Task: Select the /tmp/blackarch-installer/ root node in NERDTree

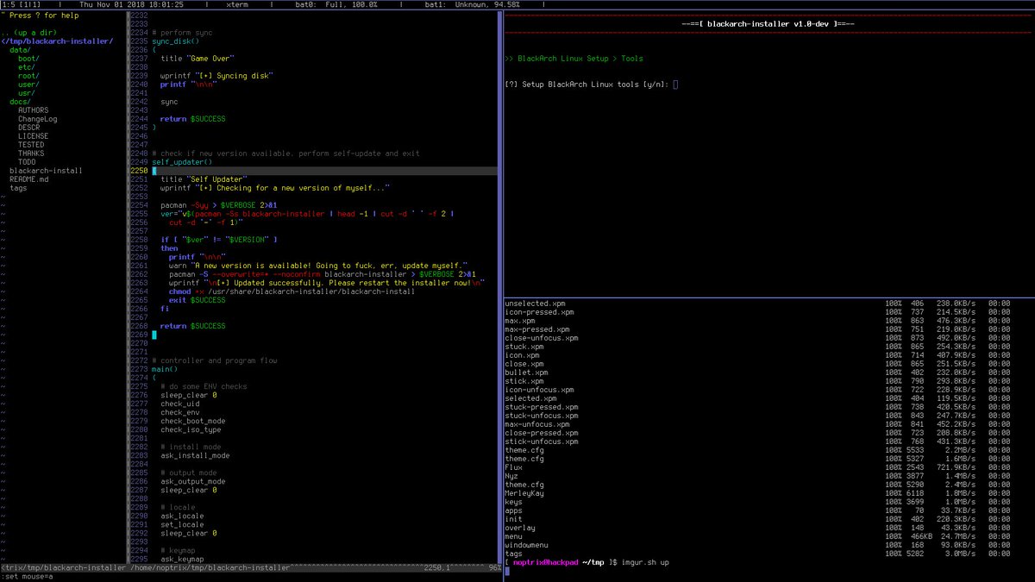Action: (57, 41)
